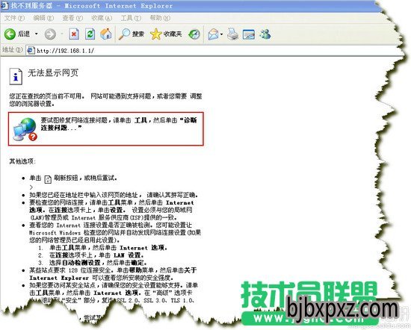Click the small refresh icon in page text
Image resolution: width=411 pixels, height=330 pixels.
[x=48, y=179]
